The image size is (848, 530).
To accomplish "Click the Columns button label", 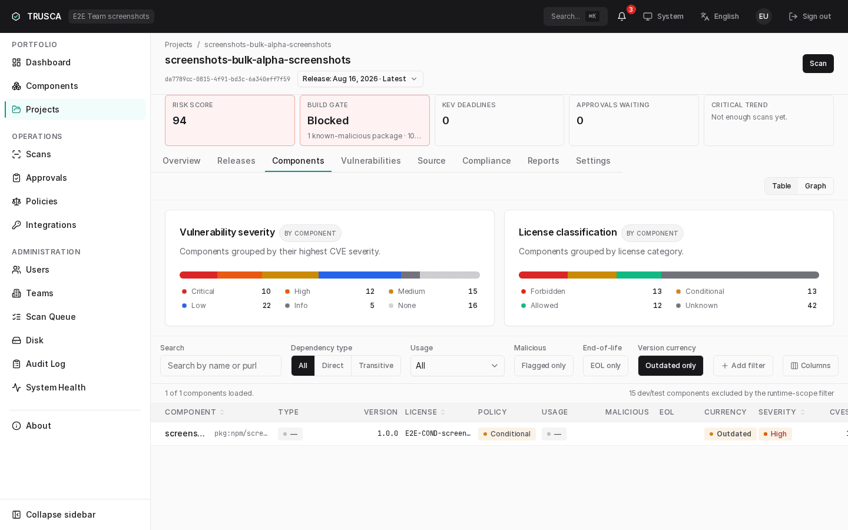I will pos(816,366).
